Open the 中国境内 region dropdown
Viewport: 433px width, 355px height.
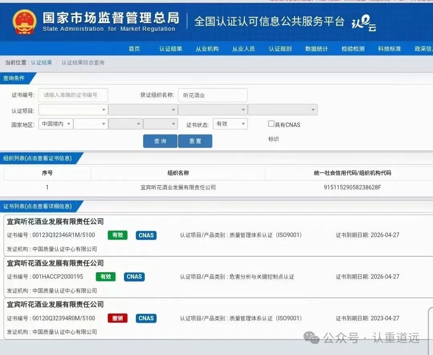(56, 124)
